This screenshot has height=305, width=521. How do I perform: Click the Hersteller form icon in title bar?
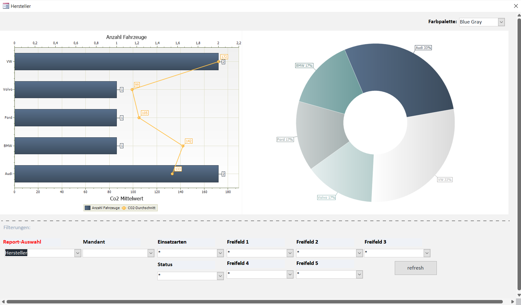[x=6, y=6]
